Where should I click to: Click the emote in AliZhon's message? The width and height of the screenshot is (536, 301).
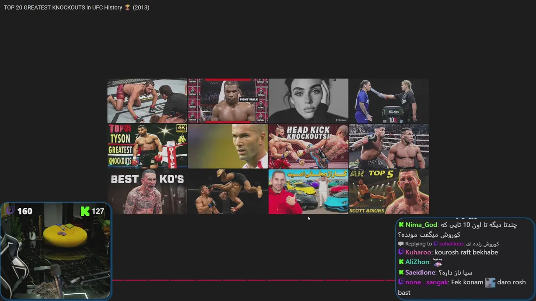point(437,263)
